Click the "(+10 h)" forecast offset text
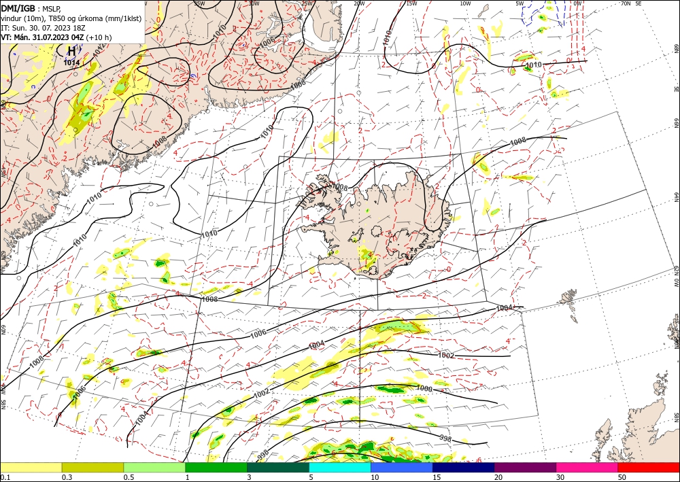Viewport: 680px width, 482px height. click(x=99, y=37)
